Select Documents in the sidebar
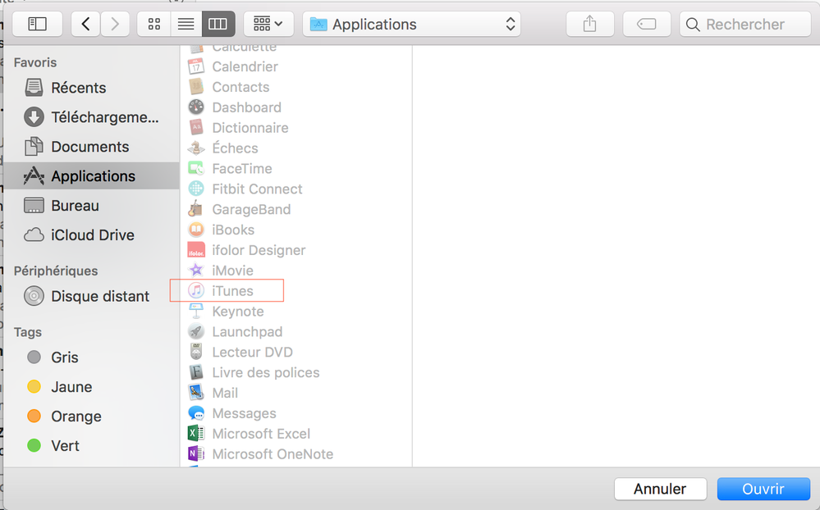The width and height of the screenshot is (820, 510). pyautogui.click(x=91, y=147)
